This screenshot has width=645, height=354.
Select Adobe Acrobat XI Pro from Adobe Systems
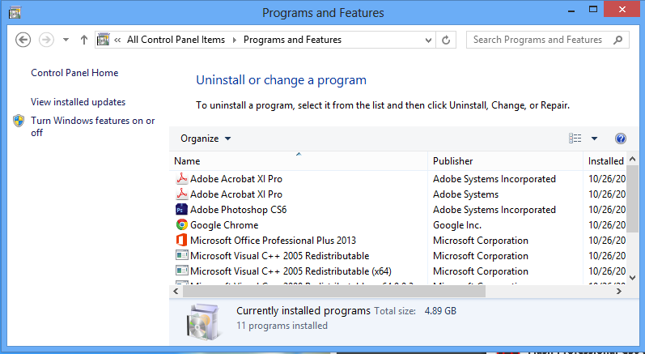coord(236,194)
